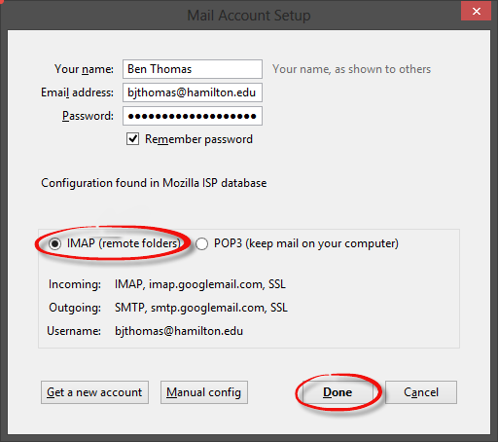Viewport: 498px width, 442px height.
Task: Cancel the account setup
Action: pos(421,392)
